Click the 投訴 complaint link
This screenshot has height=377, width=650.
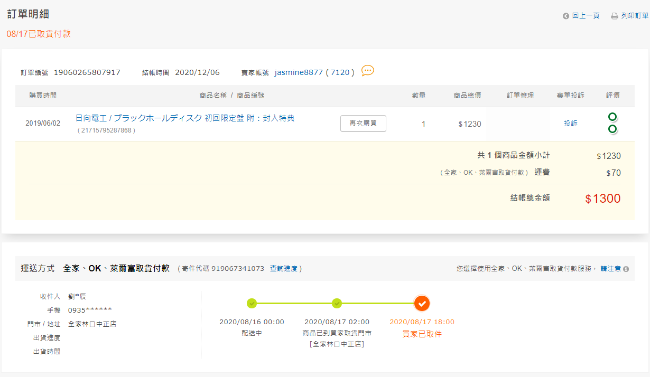click(571, 123)
